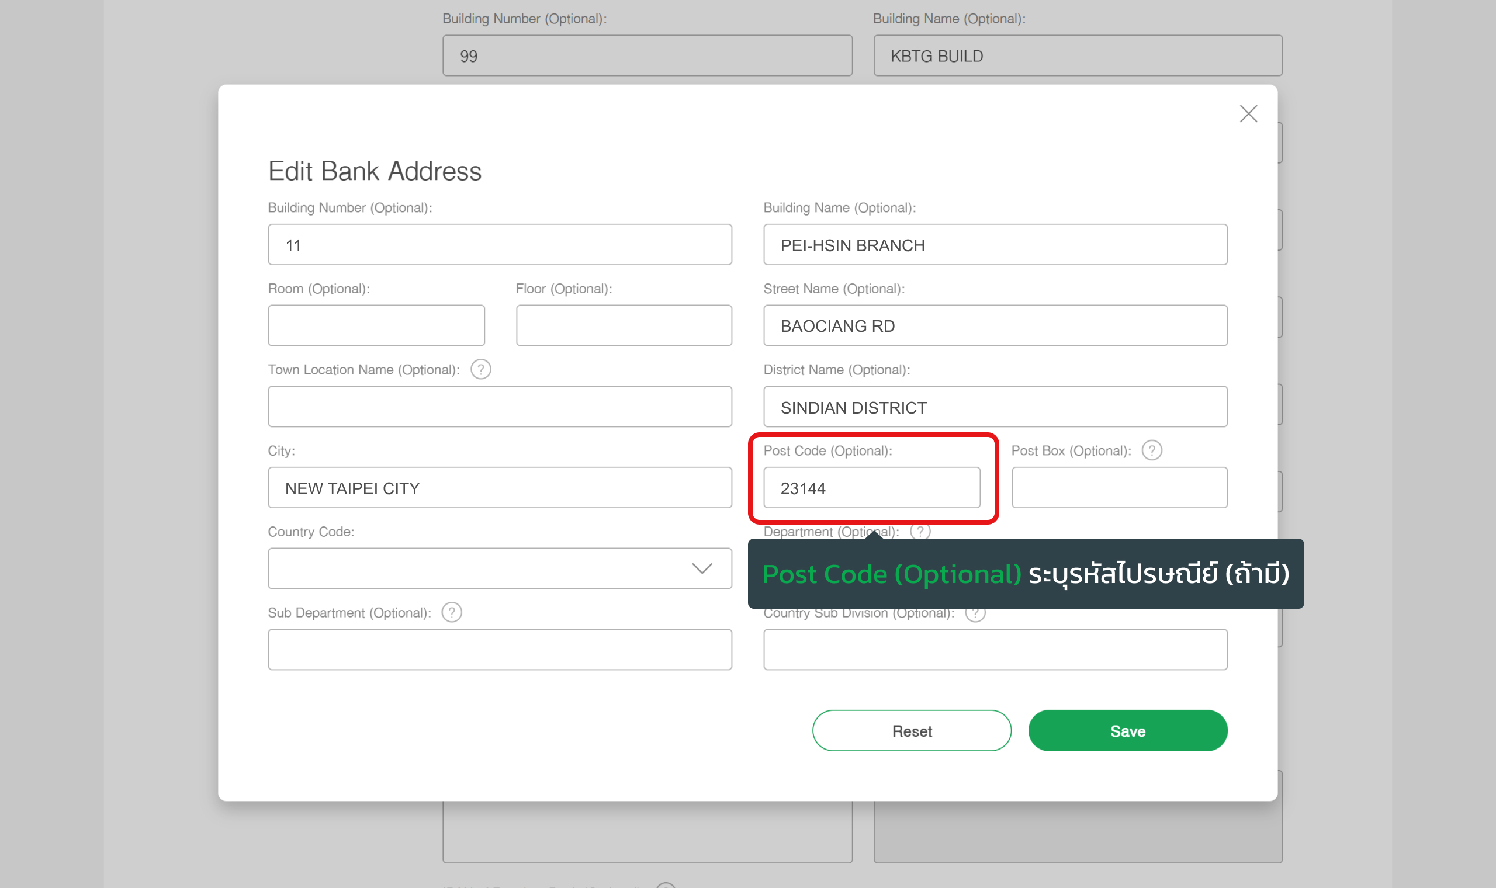
Task: Click background Building Number field showing 99
Action: pyautogui.click(x=647, y=55)
